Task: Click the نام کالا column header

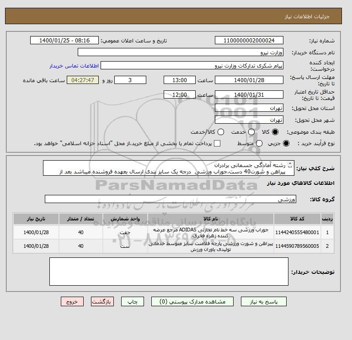Action: pyautogui.click(x=211, y=219)
